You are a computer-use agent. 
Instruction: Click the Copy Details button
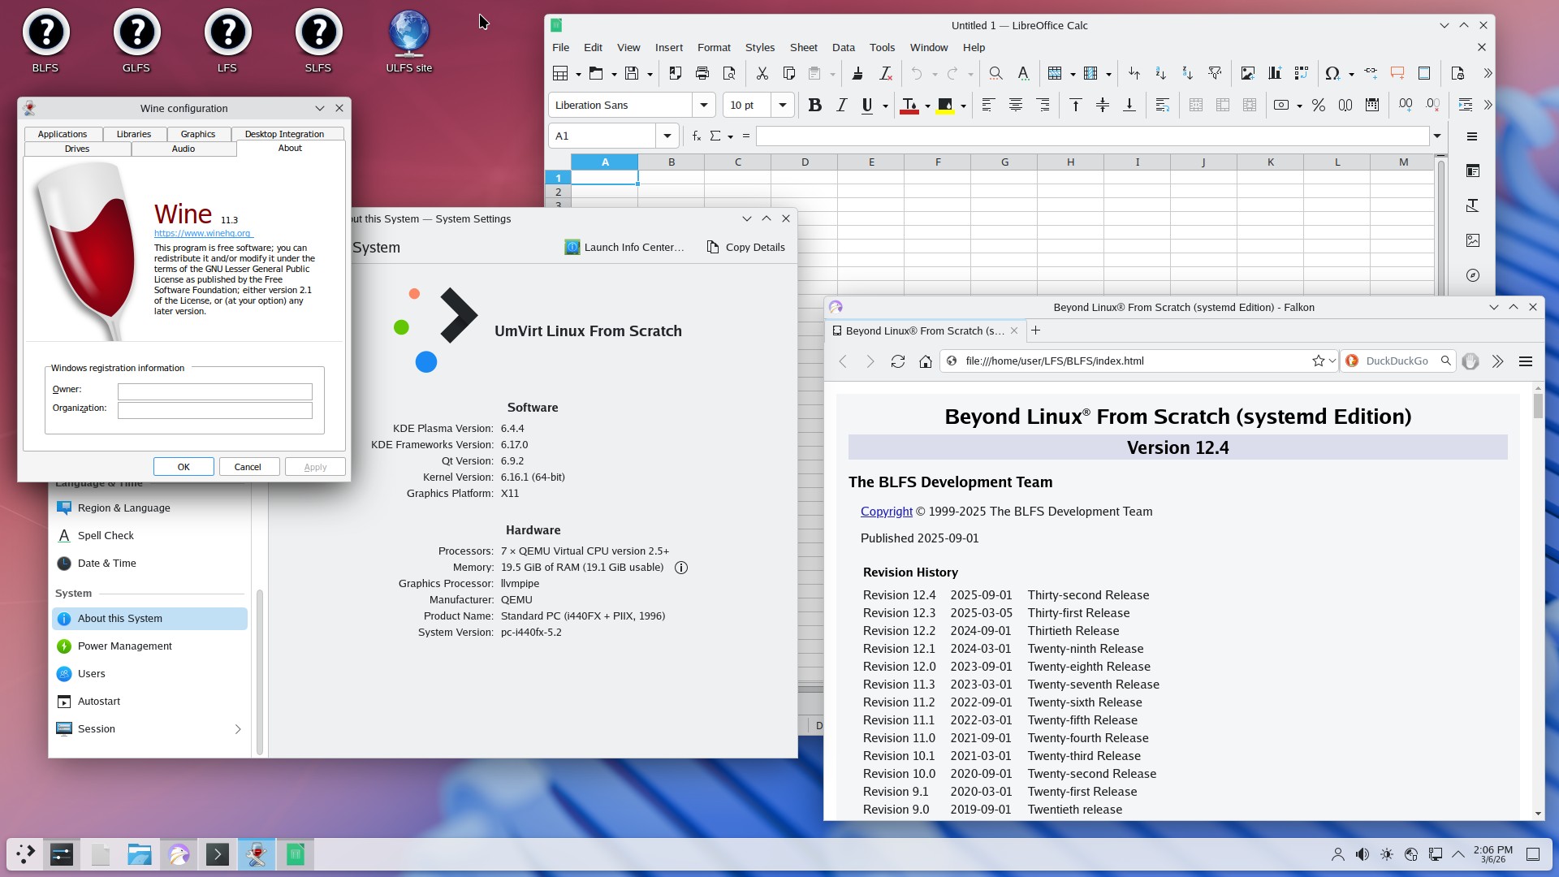point(745,248)
